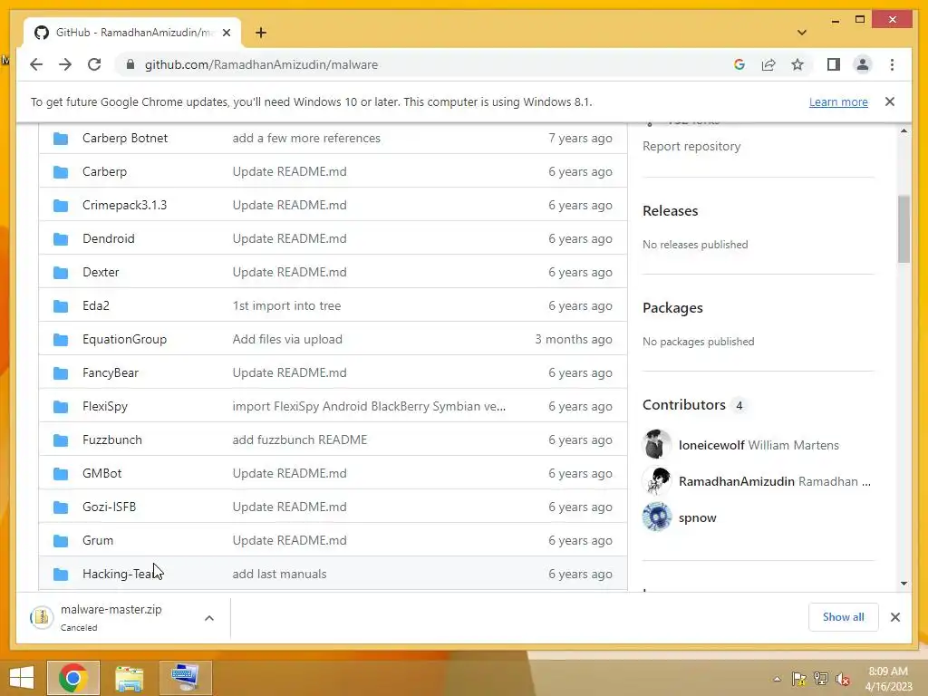Image resolution: width=928 pixels, height=696 pixels.
Task: Open the Windows Start button
Action: (22, 678)
